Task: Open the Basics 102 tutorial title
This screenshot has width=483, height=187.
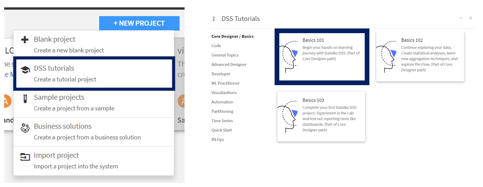Action: 412,40
